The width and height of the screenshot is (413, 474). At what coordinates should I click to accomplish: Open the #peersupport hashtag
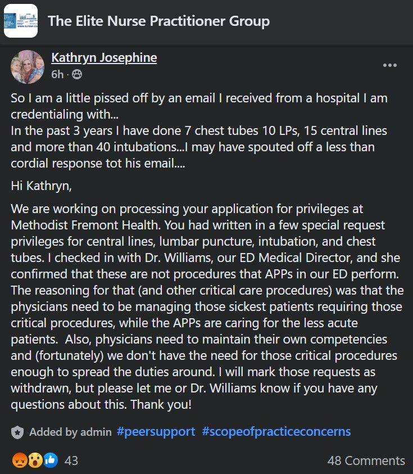point(156,432)
